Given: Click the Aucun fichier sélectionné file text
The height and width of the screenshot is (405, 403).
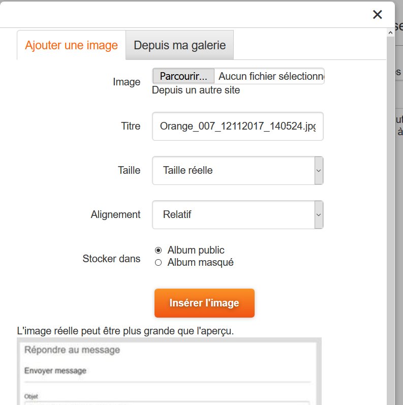Looking at the screenshot, I should [270, 76].
